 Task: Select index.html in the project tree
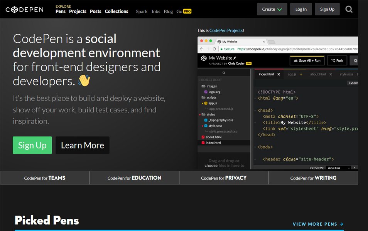point(211,143)
